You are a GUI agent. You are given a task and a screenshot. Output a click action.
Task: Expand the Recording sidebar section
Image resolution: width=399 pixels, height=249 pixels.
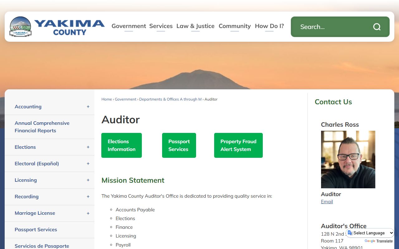[x=88, y=197]
